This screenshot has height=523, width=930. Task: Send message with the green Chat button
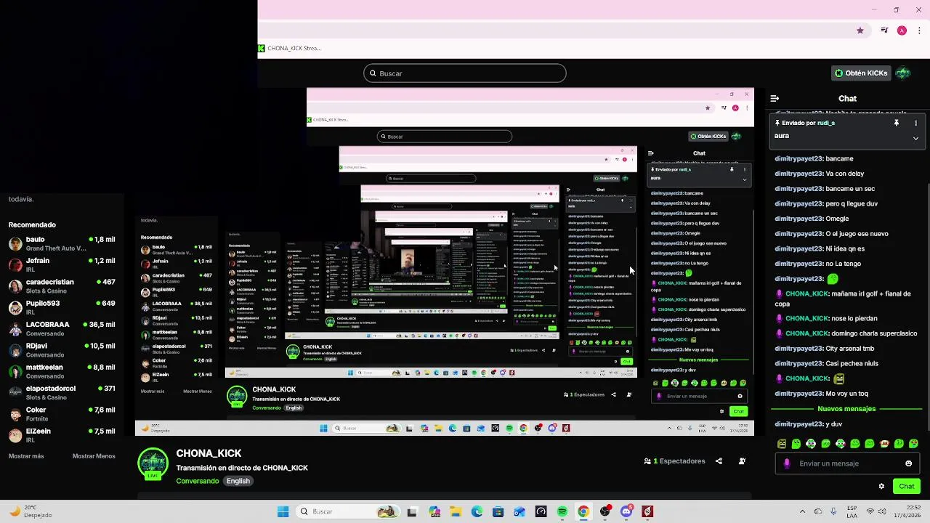point(907,486)
